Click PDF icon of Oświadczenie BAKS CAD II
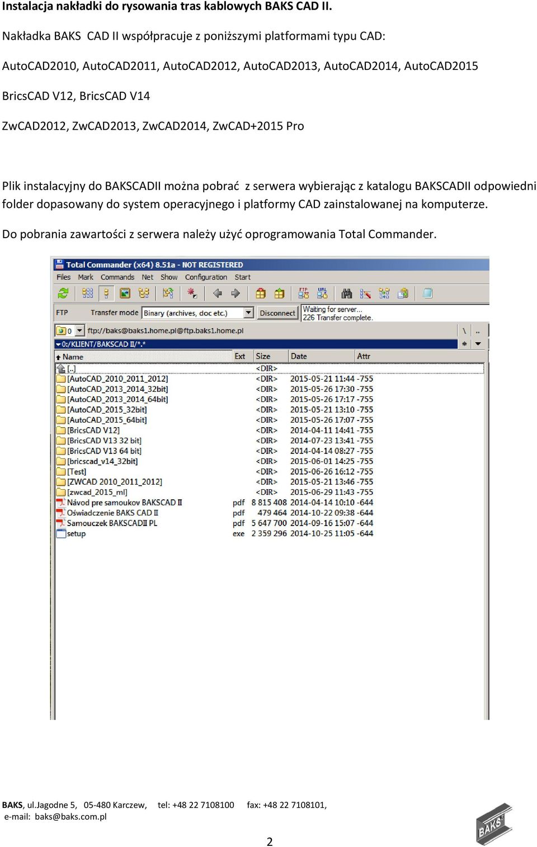Image resolution: width=537 pixels, height=847 pixels. click(x=61, y=513)
